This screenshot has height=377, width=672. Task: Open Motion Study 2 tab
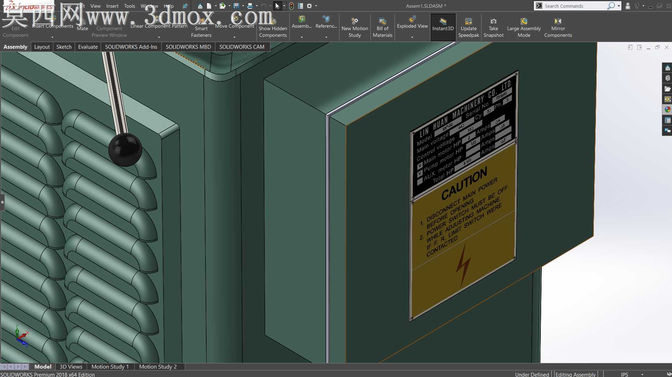(158, 366)
